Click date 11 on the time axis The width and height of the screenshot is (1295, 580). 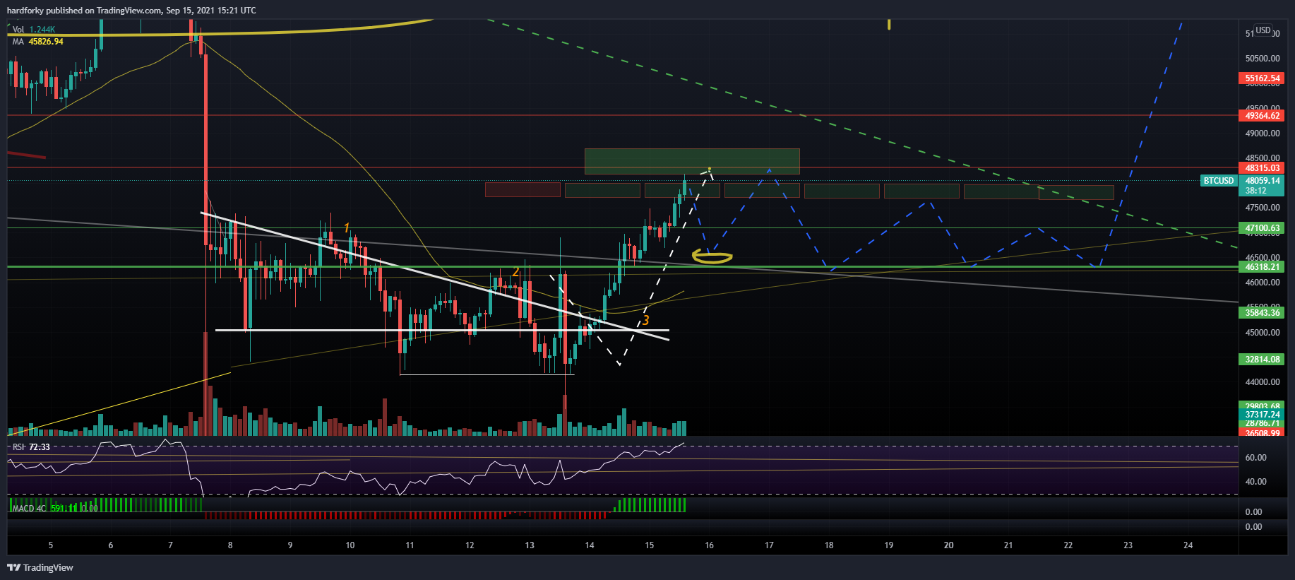click(x=410, y=545)
